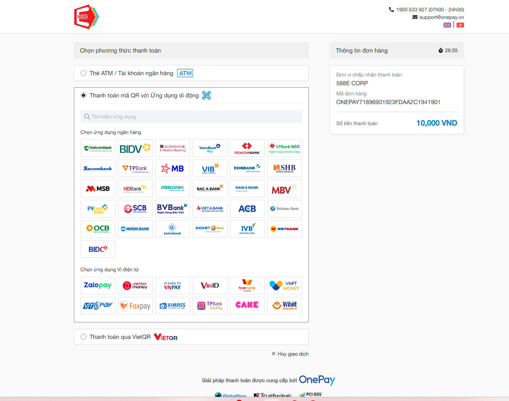Click the 568E merchant logo
509x401 pixels.
(86, 17)
